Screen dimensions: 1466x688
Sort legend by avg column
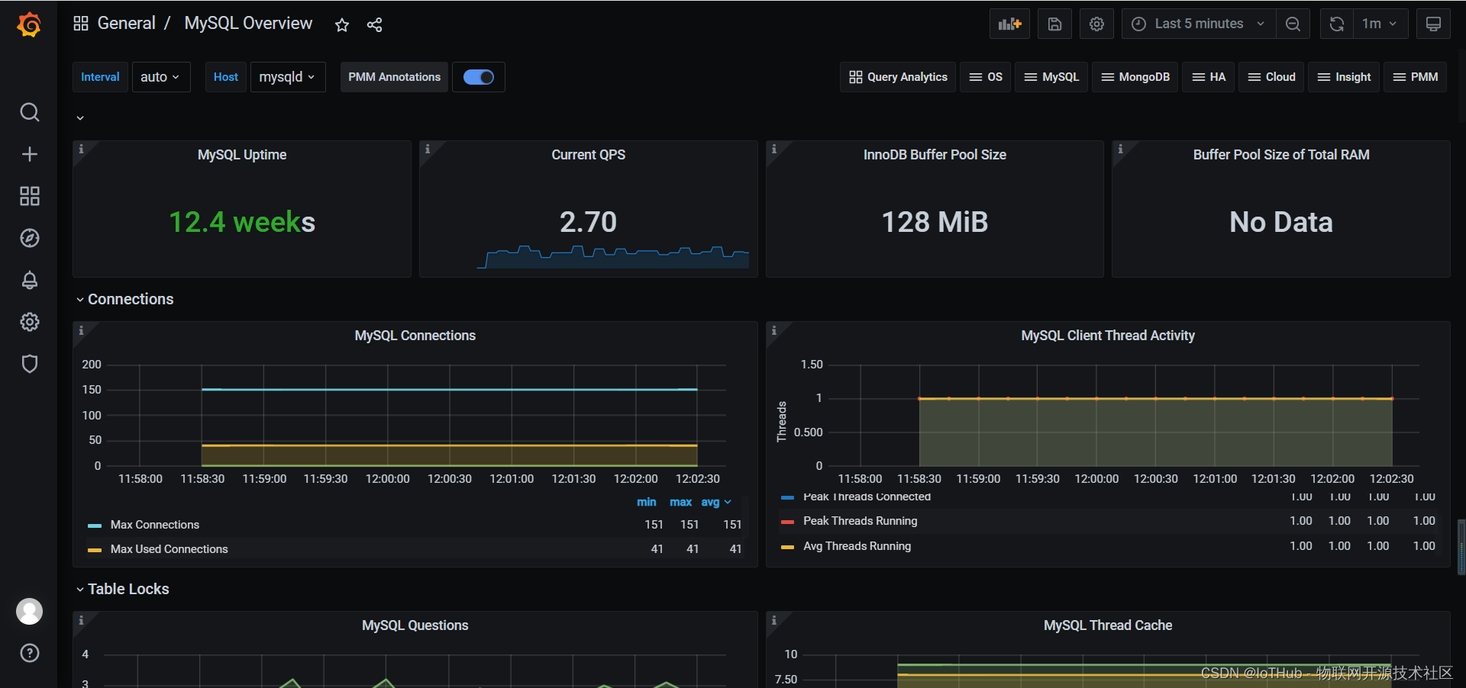[715, 502]
